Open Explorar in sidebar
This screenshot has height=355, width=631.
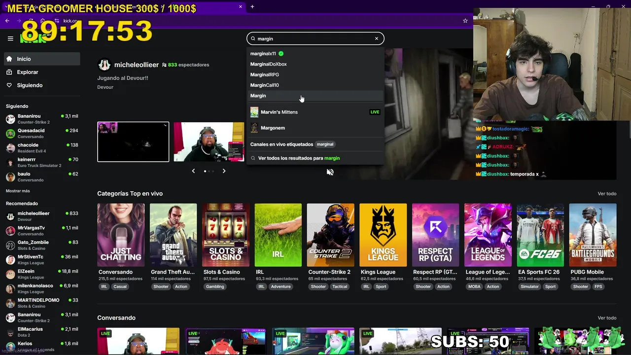pyautogui.click(x=42, y=72)
